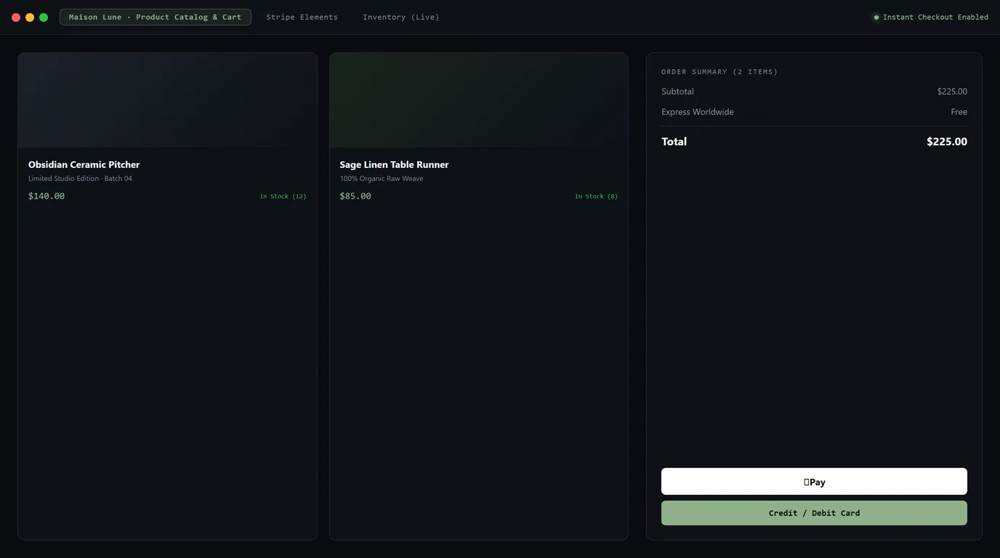Maximize the window with the green button
This screenshot has width=1000, height=558.
(x=44, y=17)
